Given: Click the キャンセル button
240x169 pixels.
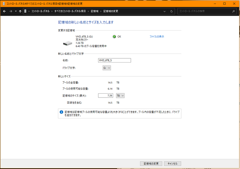Looking at the screenshot, I should point(172,164).
